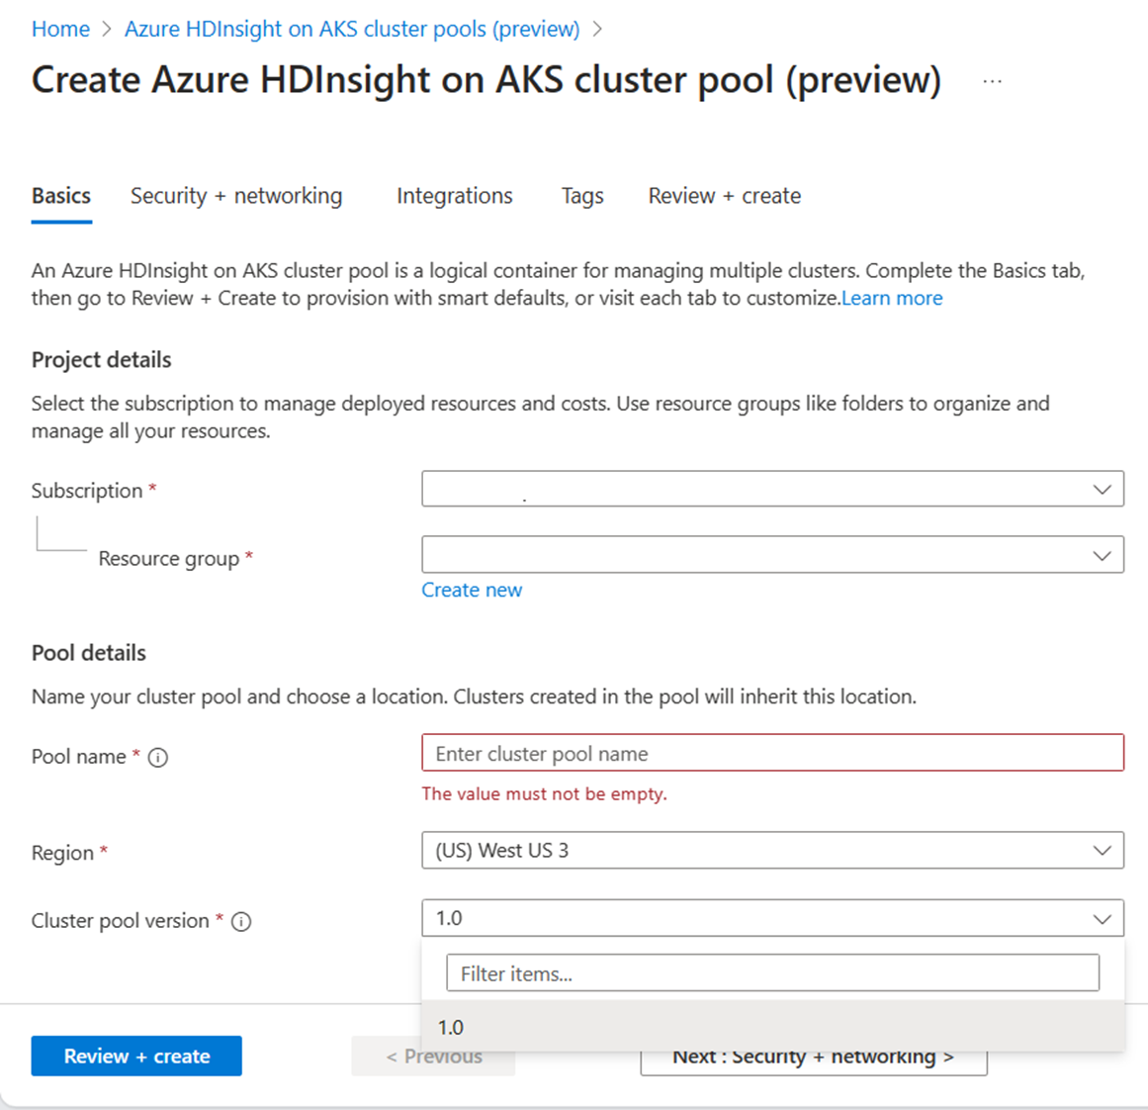Open Azure HDInsight cluster pools breadcrumb
Image resolution: width=1148 pixels, height=1110 pixels.
pos(352,29)
